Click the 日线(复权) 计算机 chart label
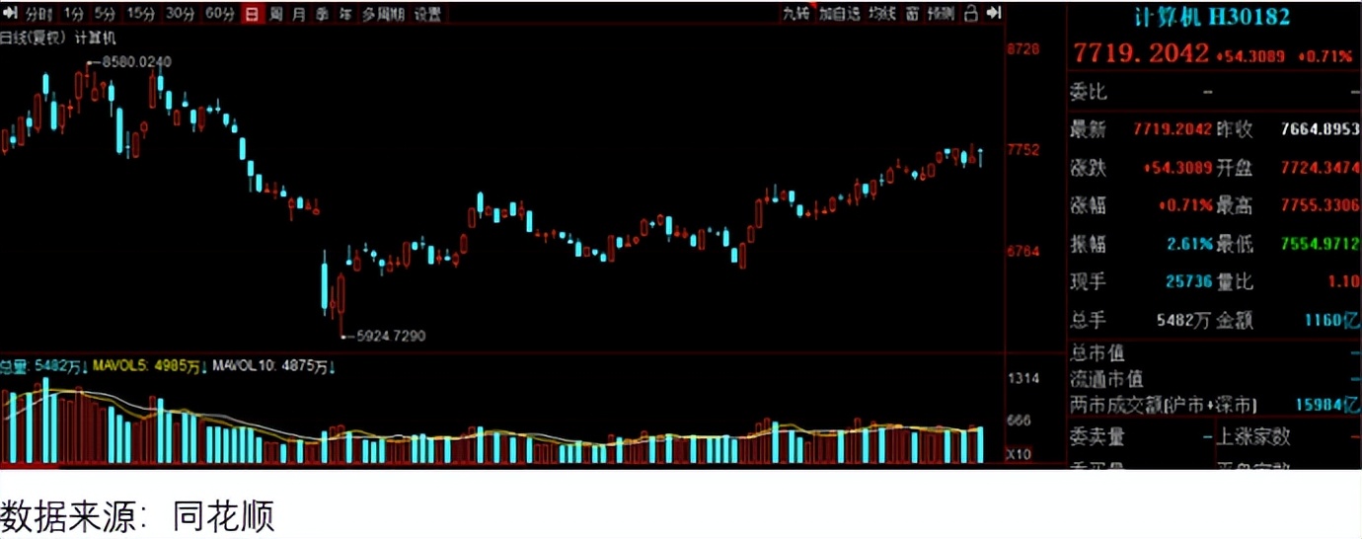 coord(58,38)
